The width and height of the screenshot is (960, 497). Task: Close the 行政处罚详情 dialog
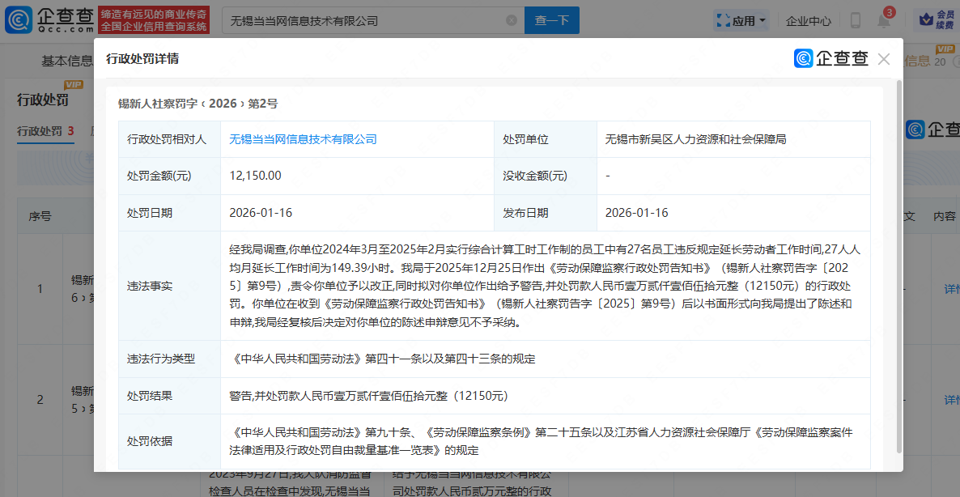click(x=883, y=59)
